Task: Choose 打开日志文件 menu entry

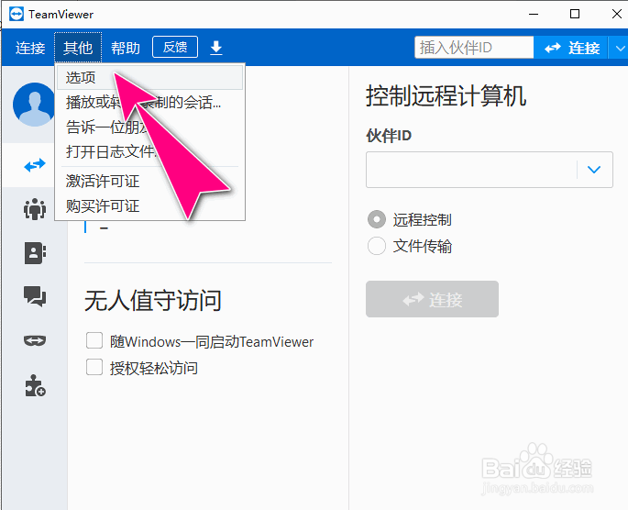Action: coord(149,152)
